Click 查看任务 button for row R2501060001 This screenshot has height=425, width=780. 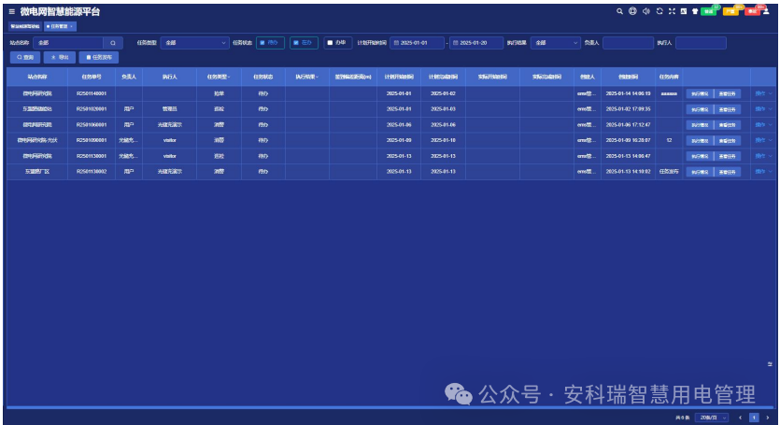click(x=728, y=124)
